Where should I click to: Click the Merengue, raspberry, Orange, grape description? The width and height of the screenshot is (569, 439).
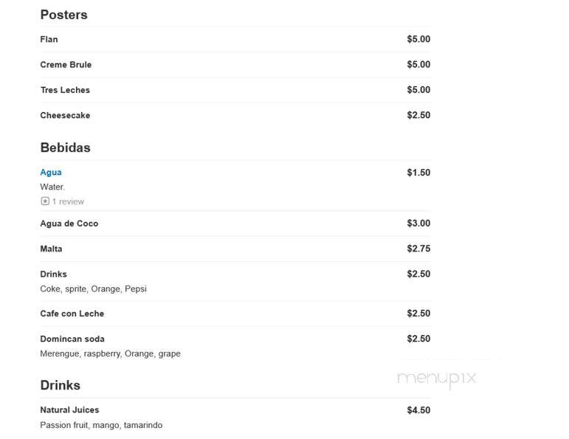coord(110,353)
